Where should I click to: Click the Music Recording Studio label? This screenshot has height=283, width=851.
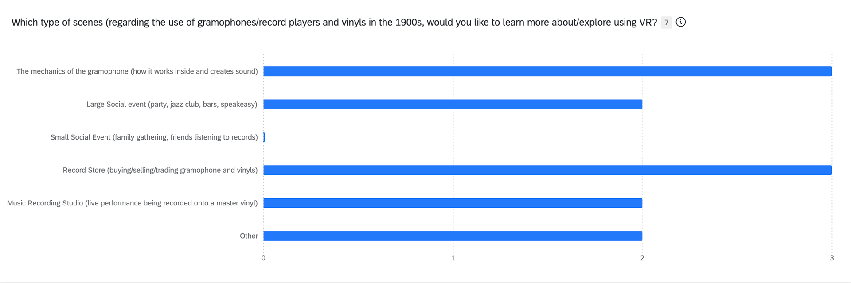tap(132, 203)
